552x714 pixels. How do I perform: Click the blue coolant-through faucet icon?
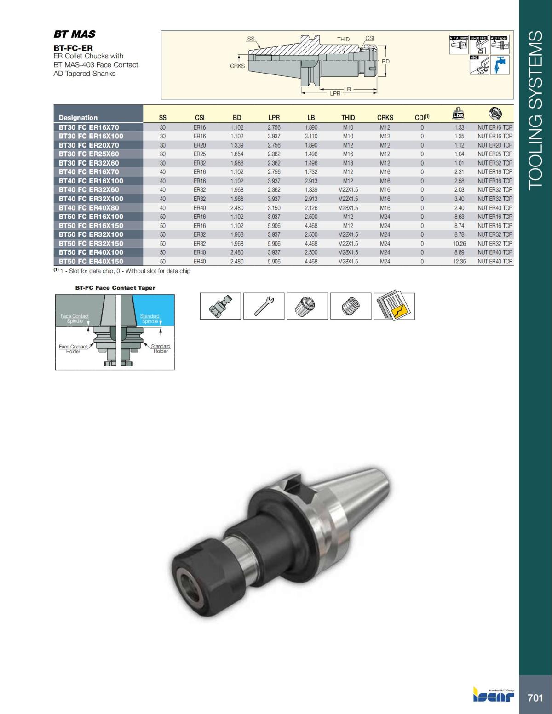point(500,66)
